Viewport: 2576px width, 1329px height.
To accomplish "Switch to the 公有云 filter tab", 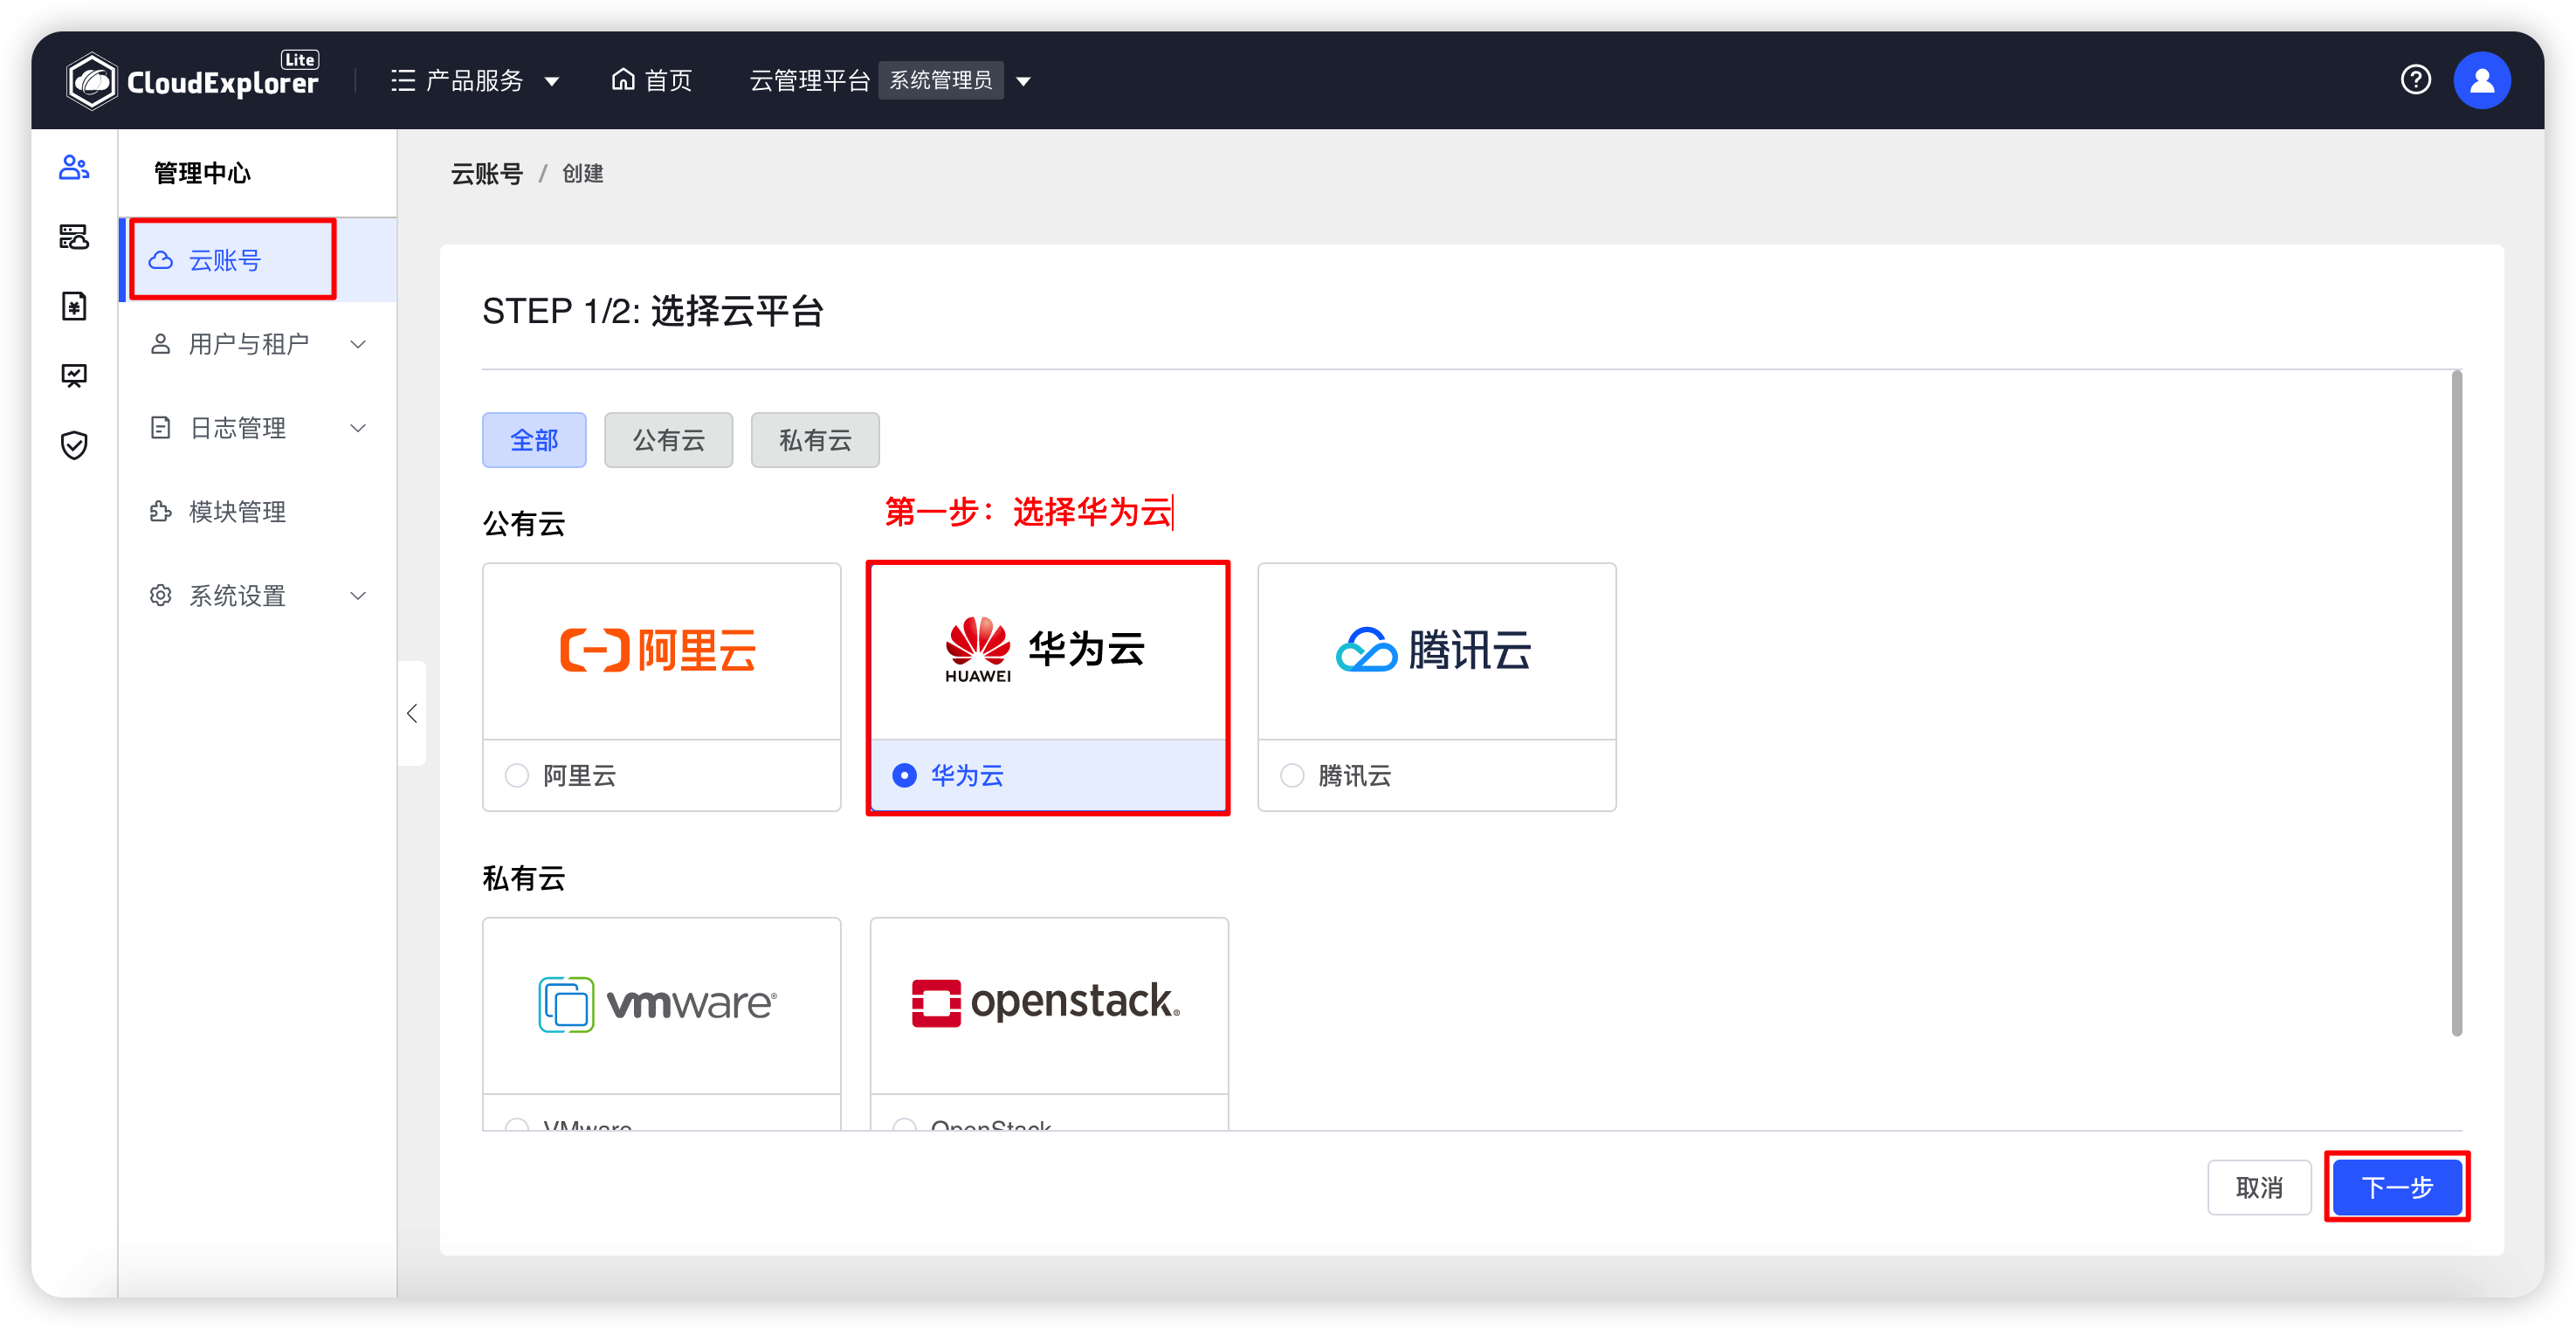I will pos(669,440).
